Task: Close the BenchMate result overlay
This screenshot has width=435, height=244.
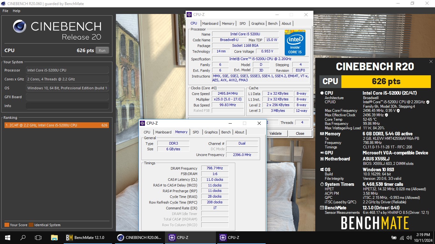Action: tap(431, 62)
